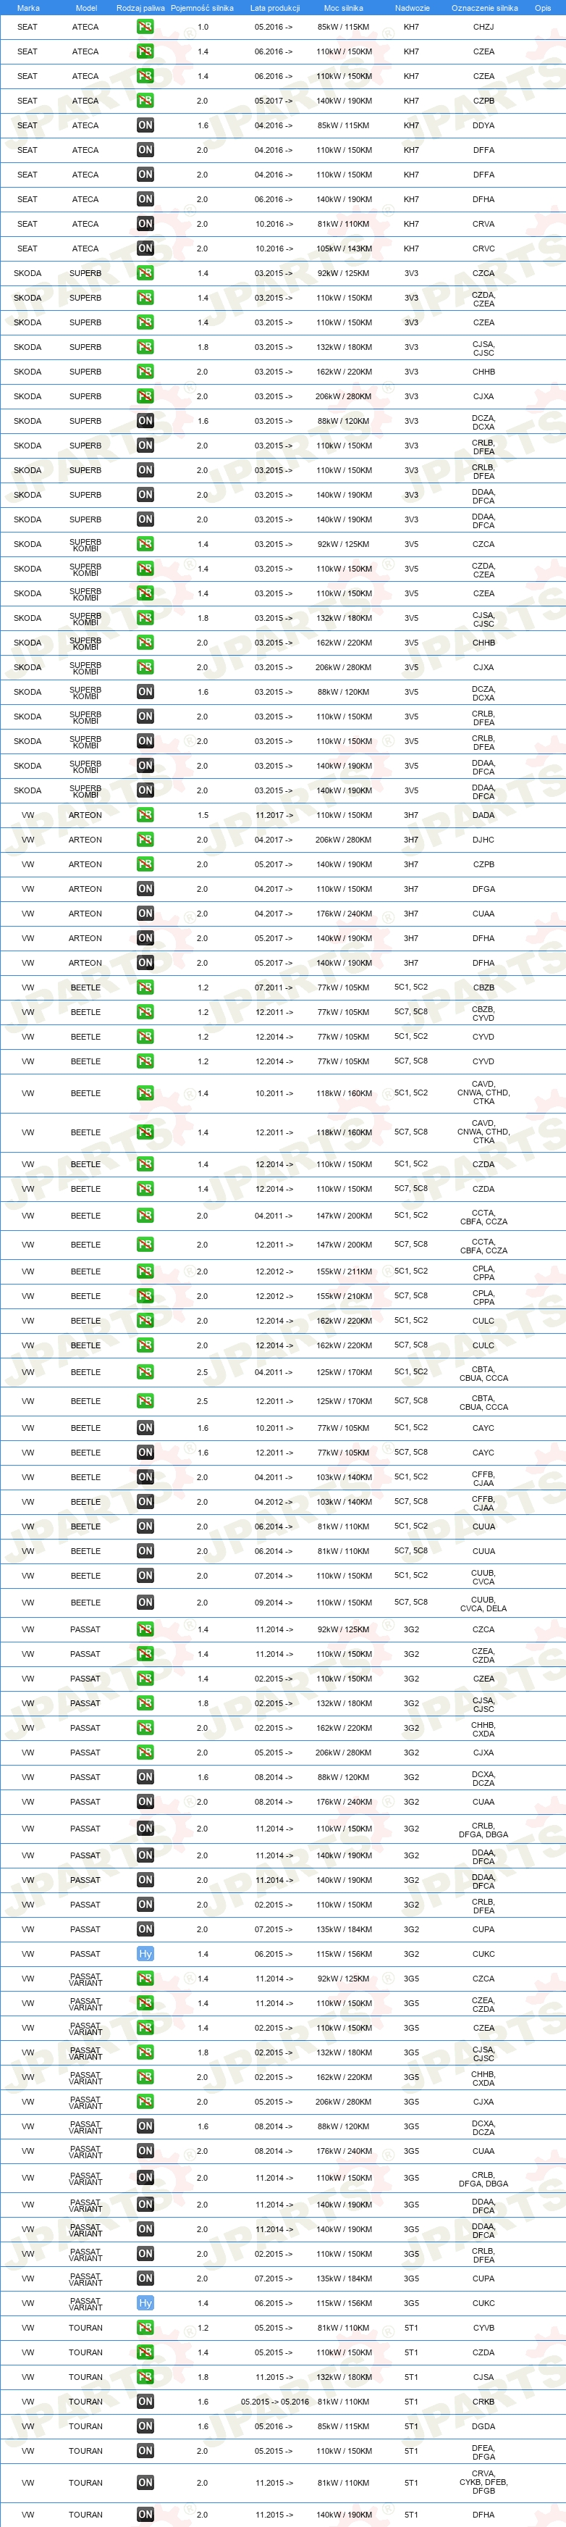Click the diesel ON icon for Superb Kombi 3V5 1.6
This screenshot has height=2527, width=566.
click(x=145, y=692)
